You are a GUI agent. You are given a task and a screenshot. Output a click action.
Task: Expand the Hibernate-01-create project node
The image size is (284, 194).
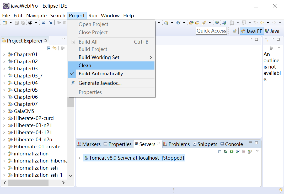click(4, 147)
